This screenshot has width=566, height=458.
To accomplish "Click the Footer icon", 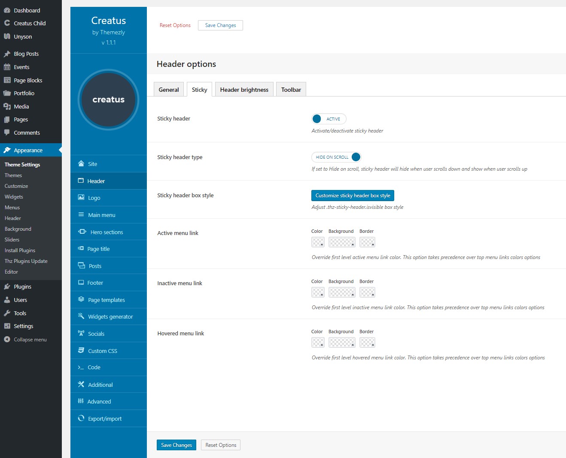I will (x=81, y=283).
